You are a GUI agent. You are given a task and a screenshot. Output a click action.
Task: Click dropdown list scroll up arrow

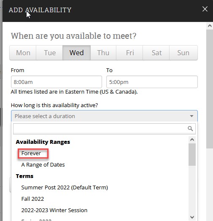pyautogui.click(x=192, y=140)
